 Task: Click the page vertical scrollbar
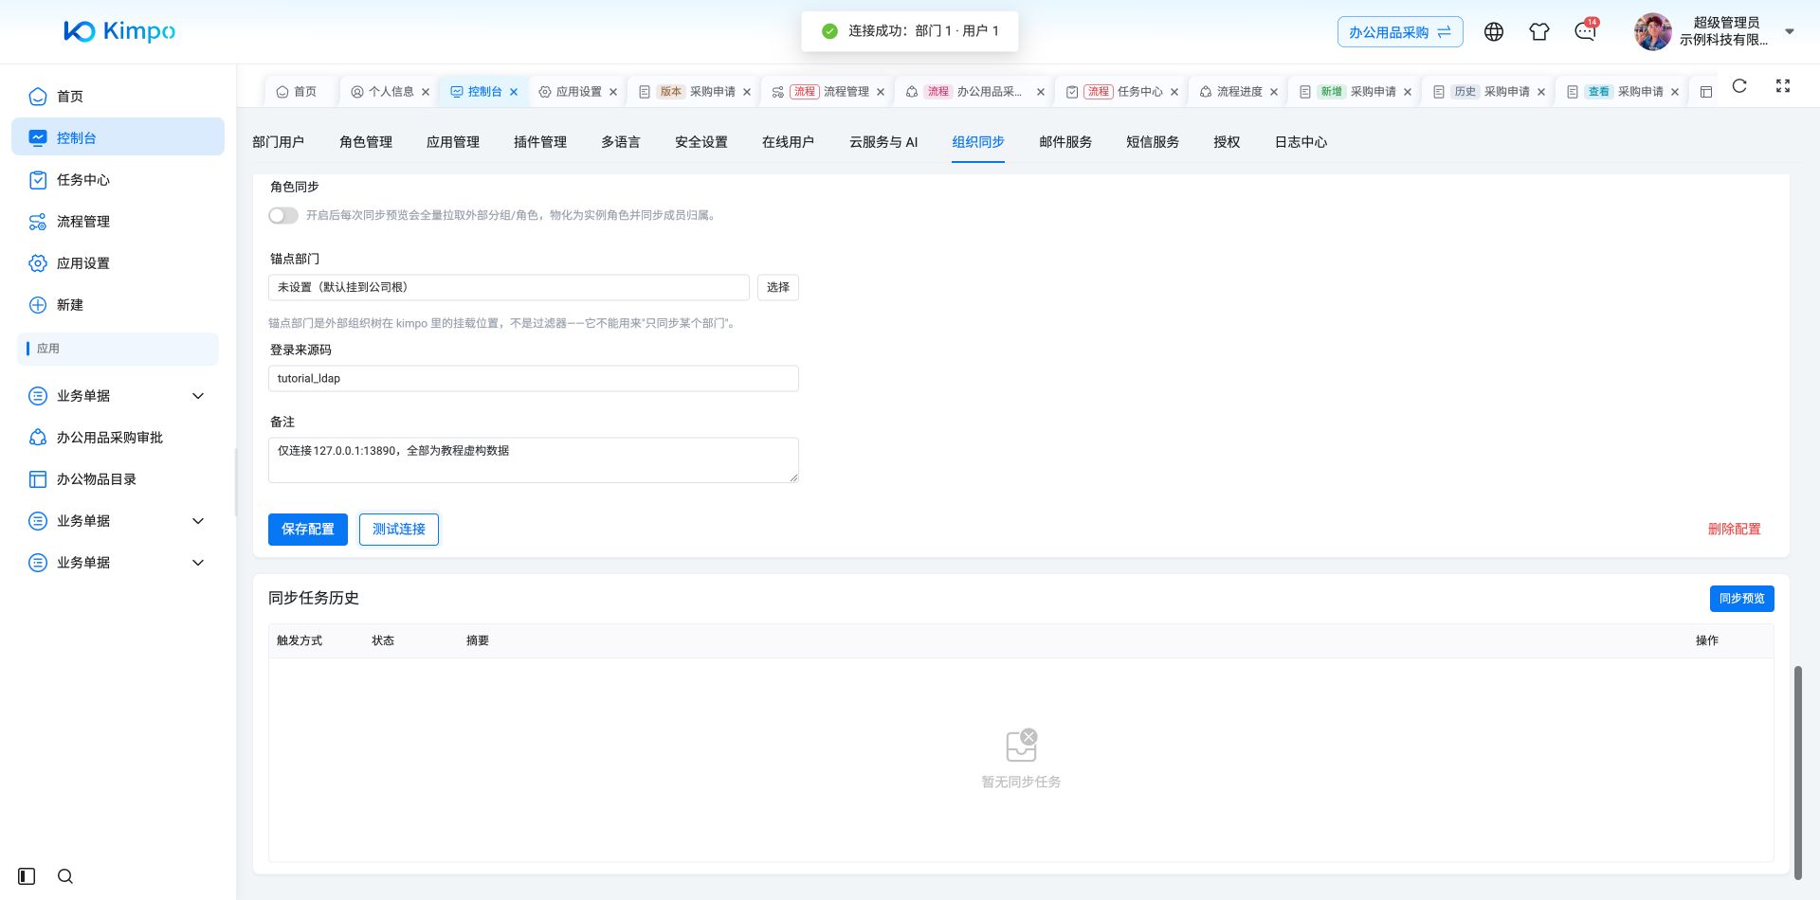pos(1797,772)
